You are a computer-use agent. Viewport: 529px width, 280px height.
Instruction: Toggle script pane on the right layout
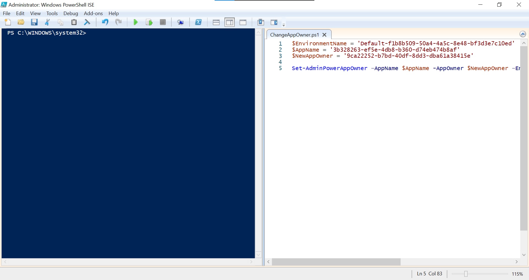[230, 22]
